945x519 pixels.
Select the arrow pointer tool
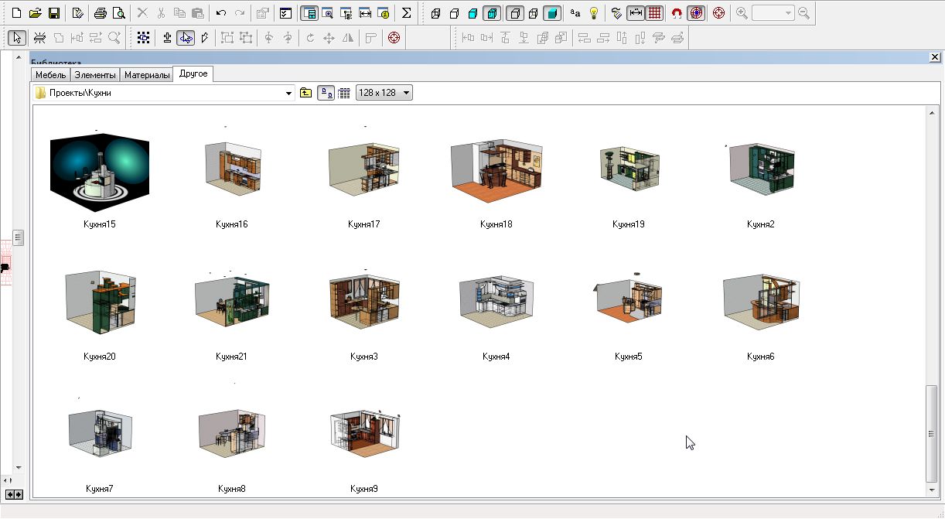tap(17, 37)
